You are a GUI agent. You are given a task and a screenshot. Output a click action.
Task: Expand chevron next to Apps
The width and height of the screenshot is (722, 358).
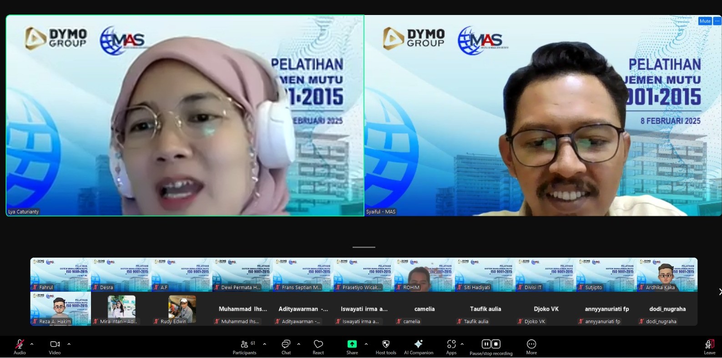pyautogui.click(x=462, y=344)
